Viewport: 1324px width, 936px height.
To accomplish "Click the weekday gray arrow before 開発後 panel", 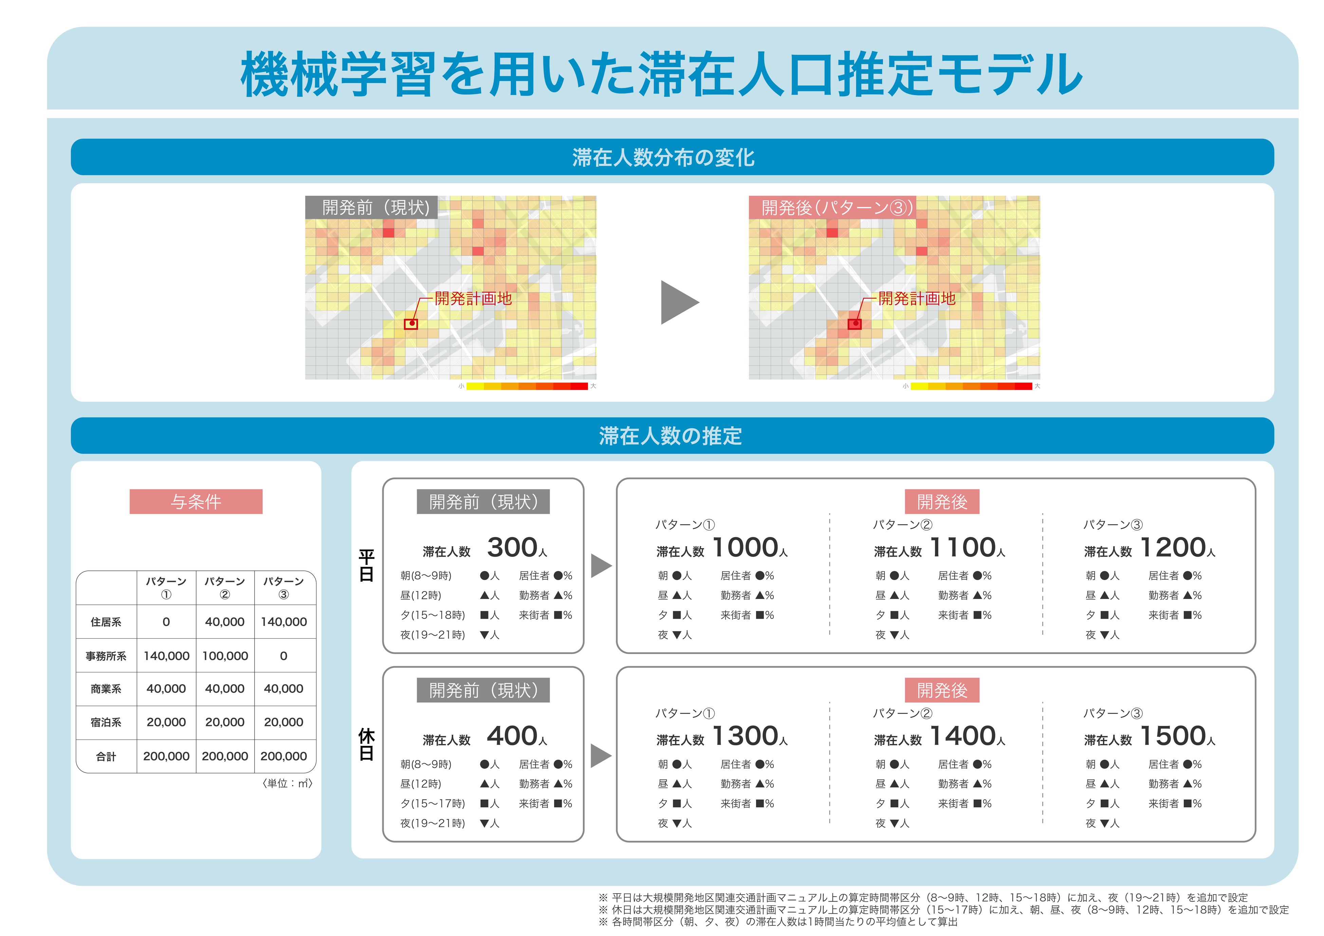I will [x=601, y=565].
